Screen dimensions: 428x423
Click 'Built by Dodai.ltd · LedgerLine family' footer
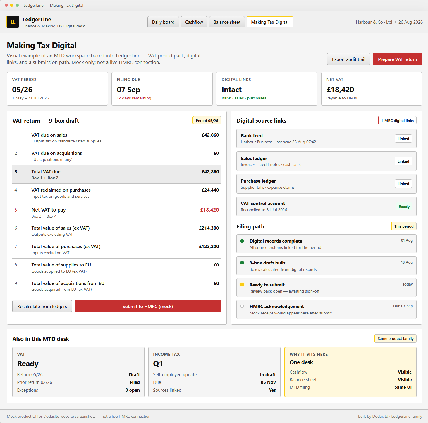[390, 416]
